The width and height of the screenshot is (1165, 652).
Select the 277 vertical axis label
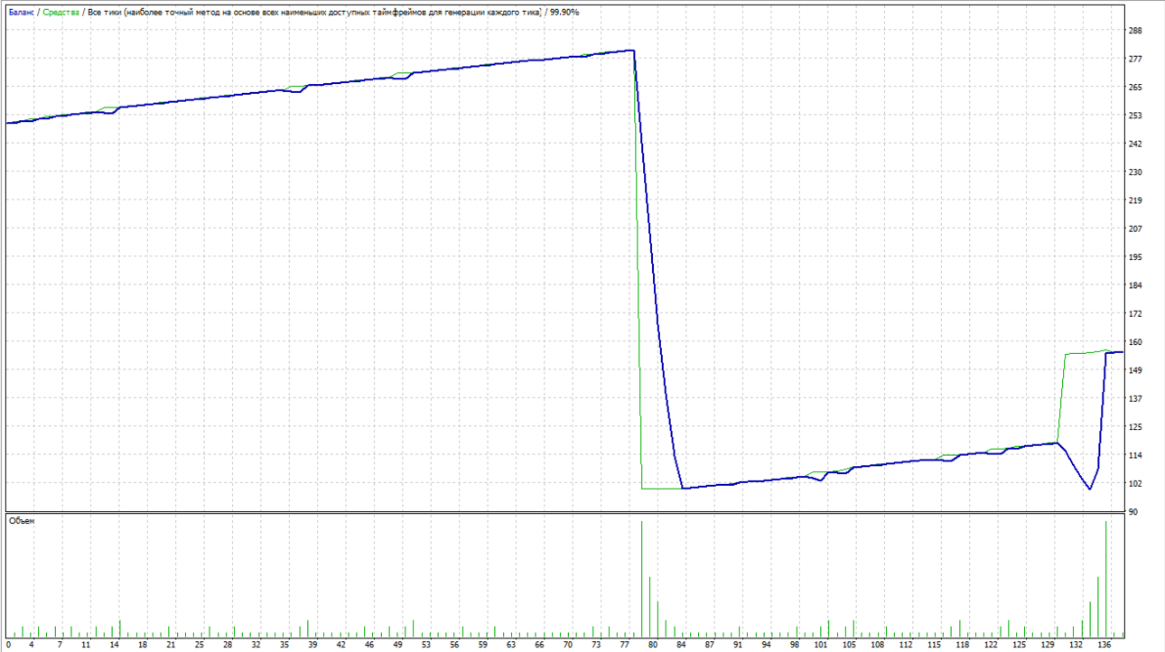click(x=1135, y=59)
